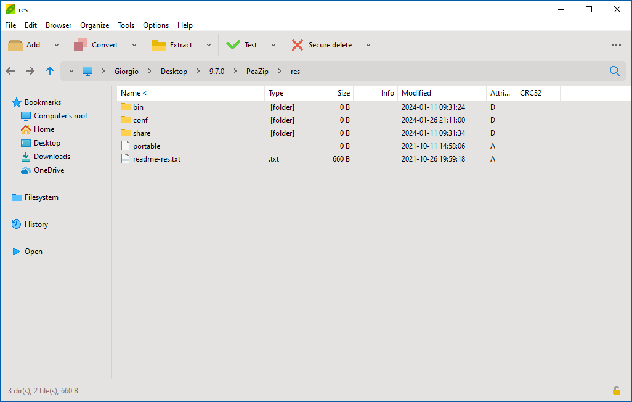Expand the Add button dropdown arrow

click(x=57, y=45)
